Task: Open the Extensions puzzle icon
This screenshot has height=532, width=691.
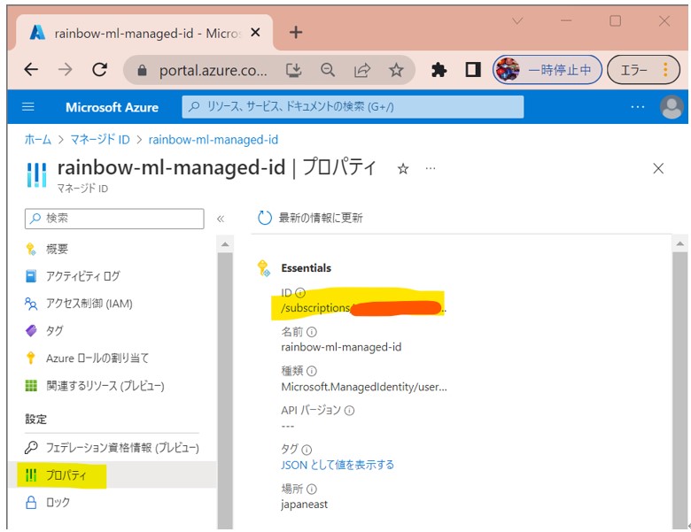Action: coord(439,70)
